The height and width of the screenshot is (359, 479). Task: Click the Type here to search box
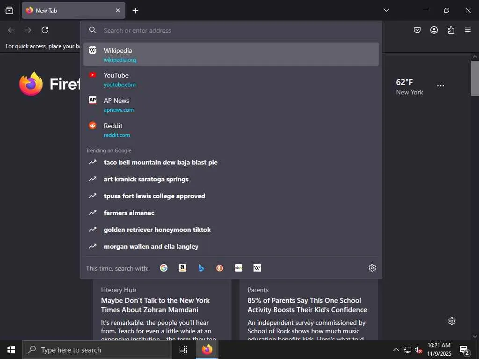point(97,350)
